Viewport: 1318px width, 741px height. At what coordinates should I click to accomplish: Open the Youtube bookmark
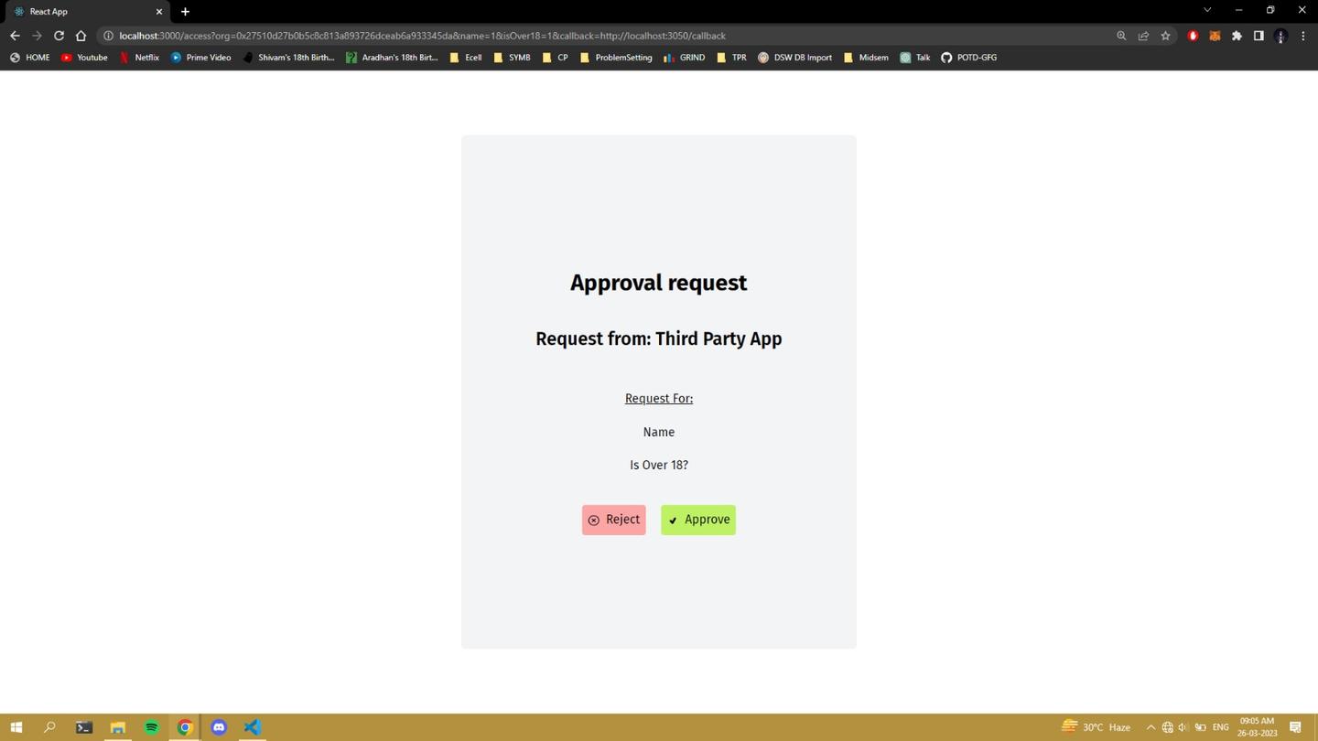click(x=84, y=57)
